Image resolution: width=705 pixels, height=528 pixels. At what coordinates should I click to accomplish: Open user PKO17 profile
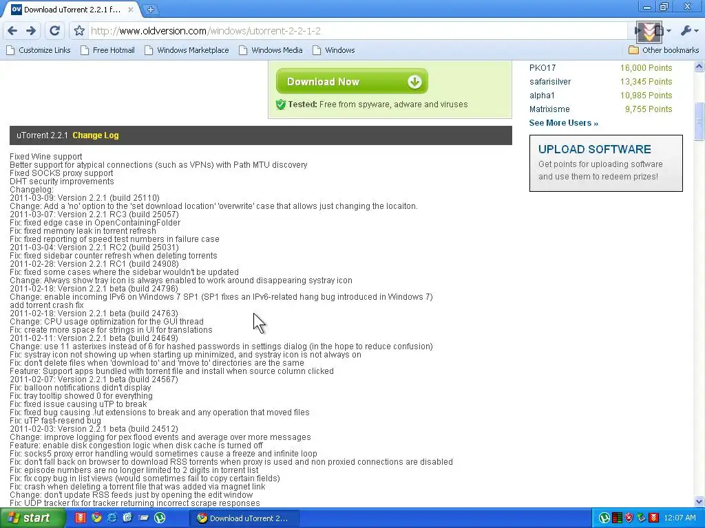pyautogui.click(x=543, y=68)
